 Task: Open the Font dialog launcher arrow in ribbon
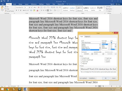click(39, 13)
